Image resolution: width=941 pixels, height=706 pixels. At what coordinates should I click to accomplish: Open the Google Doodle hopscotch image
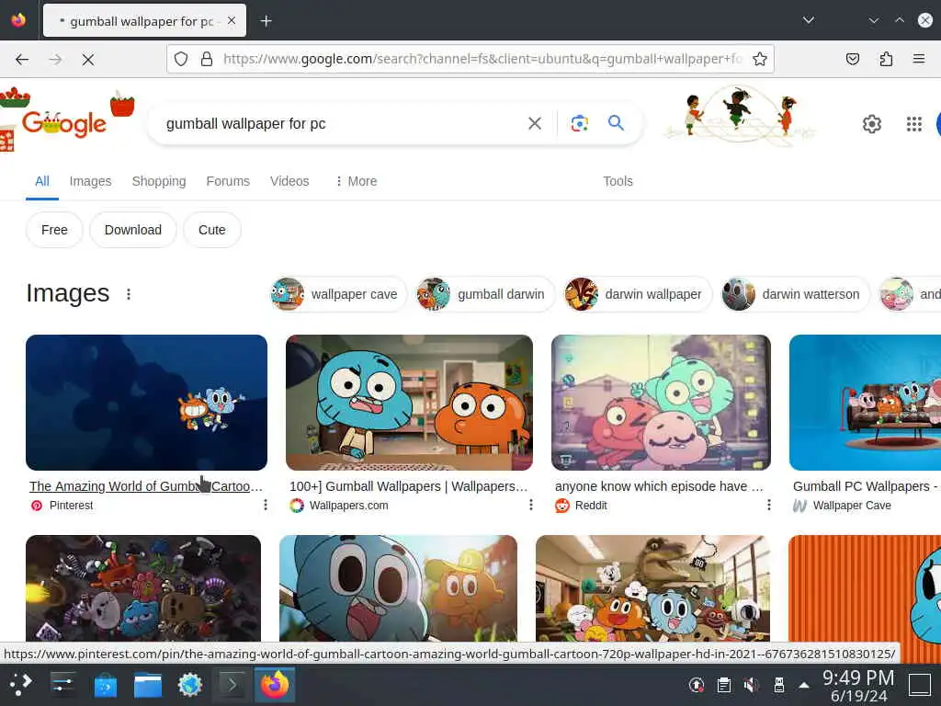[x=739, y=114]
